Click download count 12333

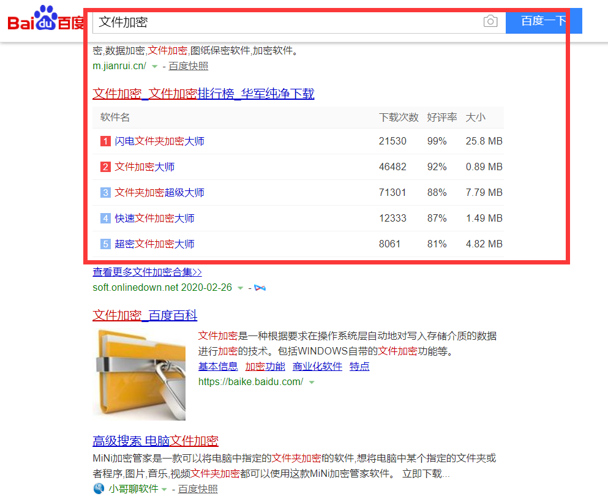point(392,218)
